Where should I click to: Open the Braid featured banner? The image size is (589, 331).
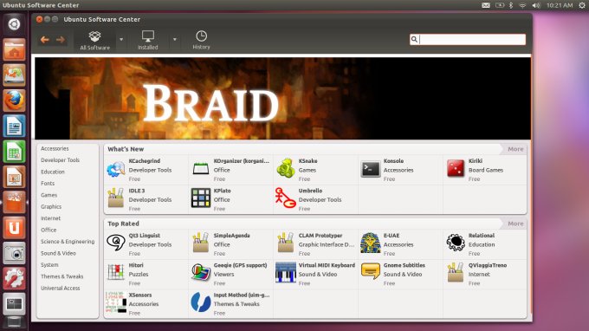click(x=283, y=98)
